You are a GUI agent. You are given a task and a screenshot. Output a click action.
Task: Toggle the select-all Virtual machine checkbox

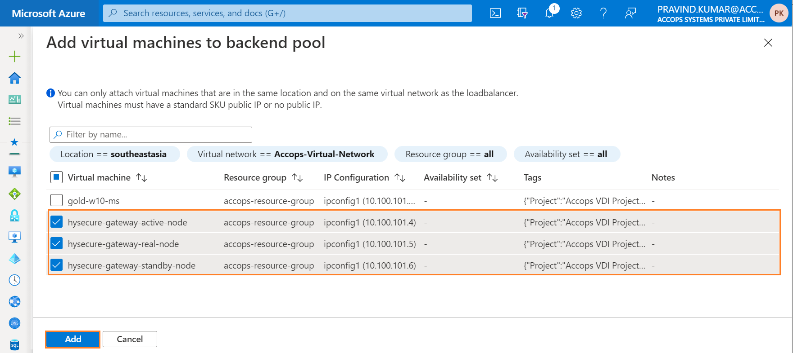point(56,177)
